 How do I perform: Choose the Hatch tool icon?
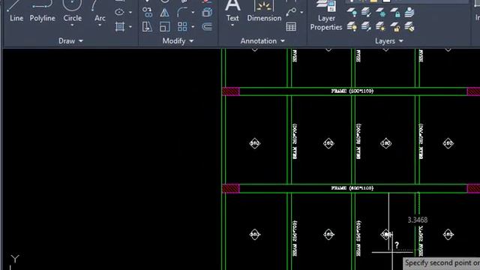pyautogui.click(x=120, y=27)
